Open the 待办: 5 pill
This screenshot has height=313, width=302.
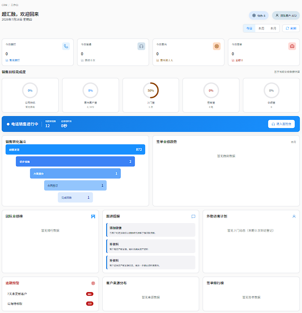click(x=259, y=15)
